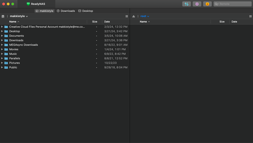Screen dimensions: 253x143
Task: Click the MEGAsync Downloads folder icon
Action: 6,45
